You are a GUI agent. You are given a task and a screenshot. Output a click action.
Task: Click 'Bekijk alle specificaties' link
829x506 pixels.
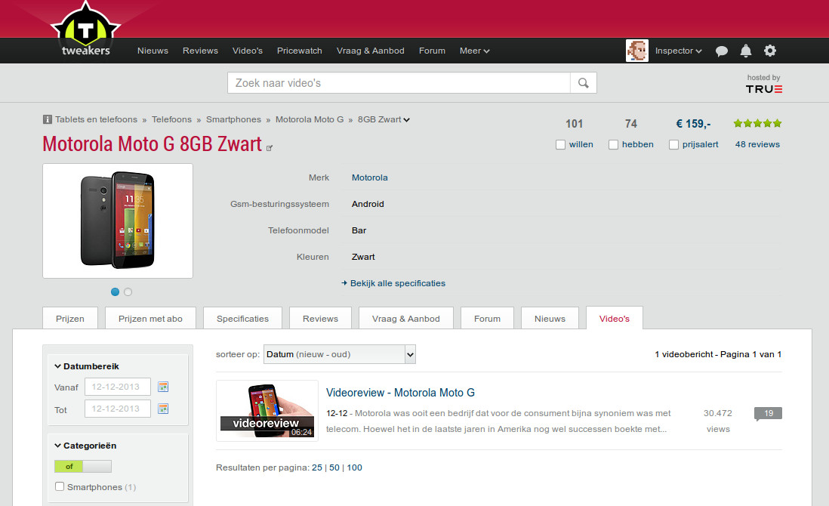tap(398, 283)
